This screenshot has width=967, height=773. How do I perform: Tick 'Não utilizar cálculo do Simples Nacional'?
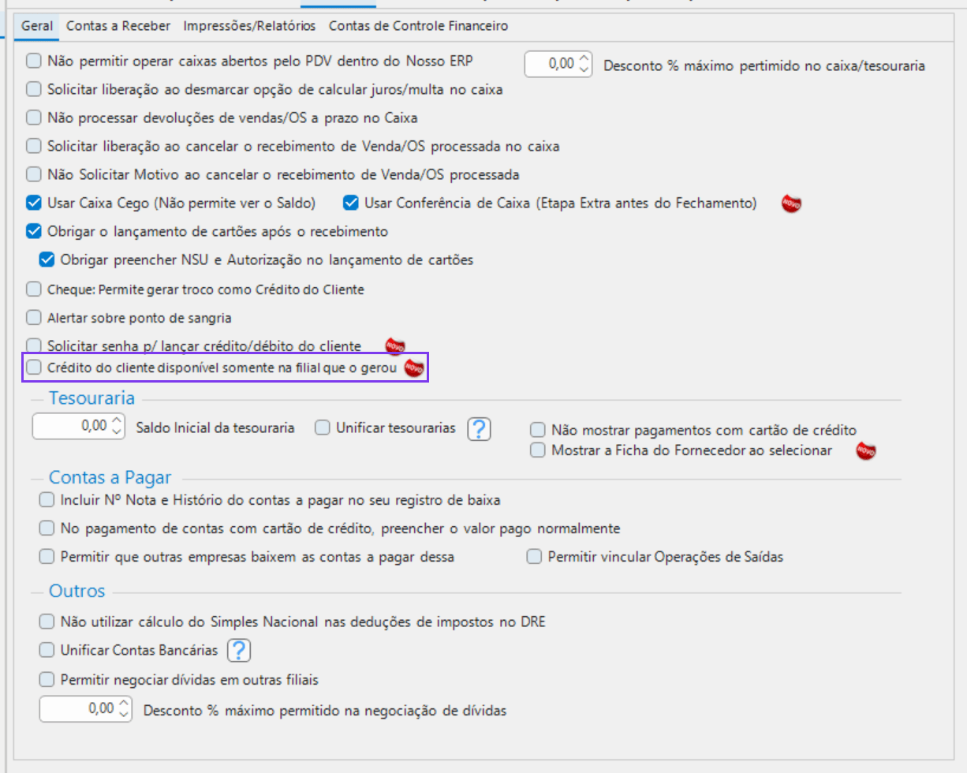tap(47, 621)
